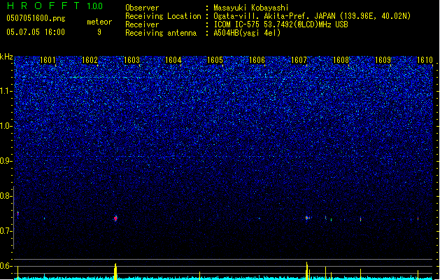Image resolution: width=440 pixels, height=280 pixels.
Task: Click the meteor count value 9
Action: click(99, 32)
